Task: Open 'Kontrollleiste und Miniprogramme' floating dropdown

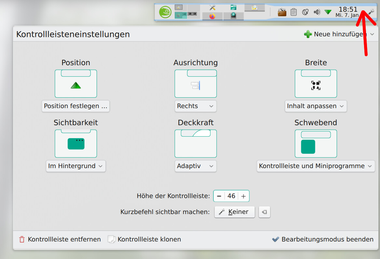Action: [x=316, y=166]
